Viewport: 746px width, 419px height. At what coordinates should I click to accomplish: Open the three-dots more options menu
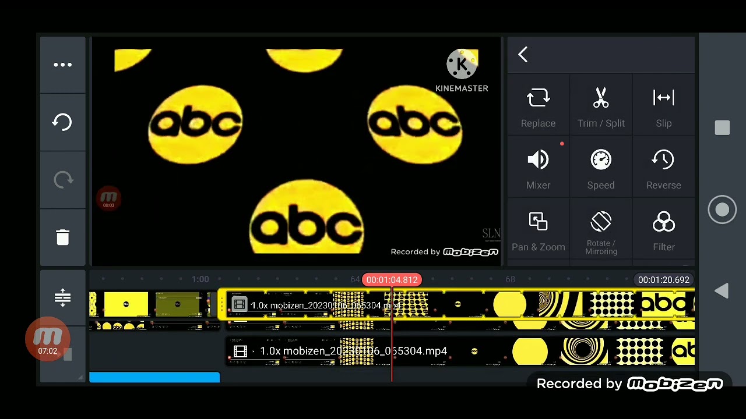pos(62,65)
